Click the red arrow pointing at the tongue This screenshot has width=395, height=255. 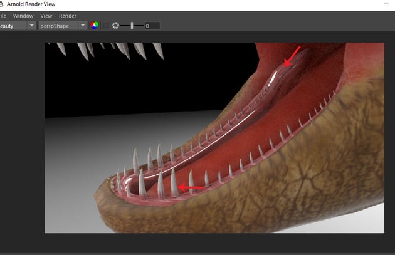click(292, 56)
